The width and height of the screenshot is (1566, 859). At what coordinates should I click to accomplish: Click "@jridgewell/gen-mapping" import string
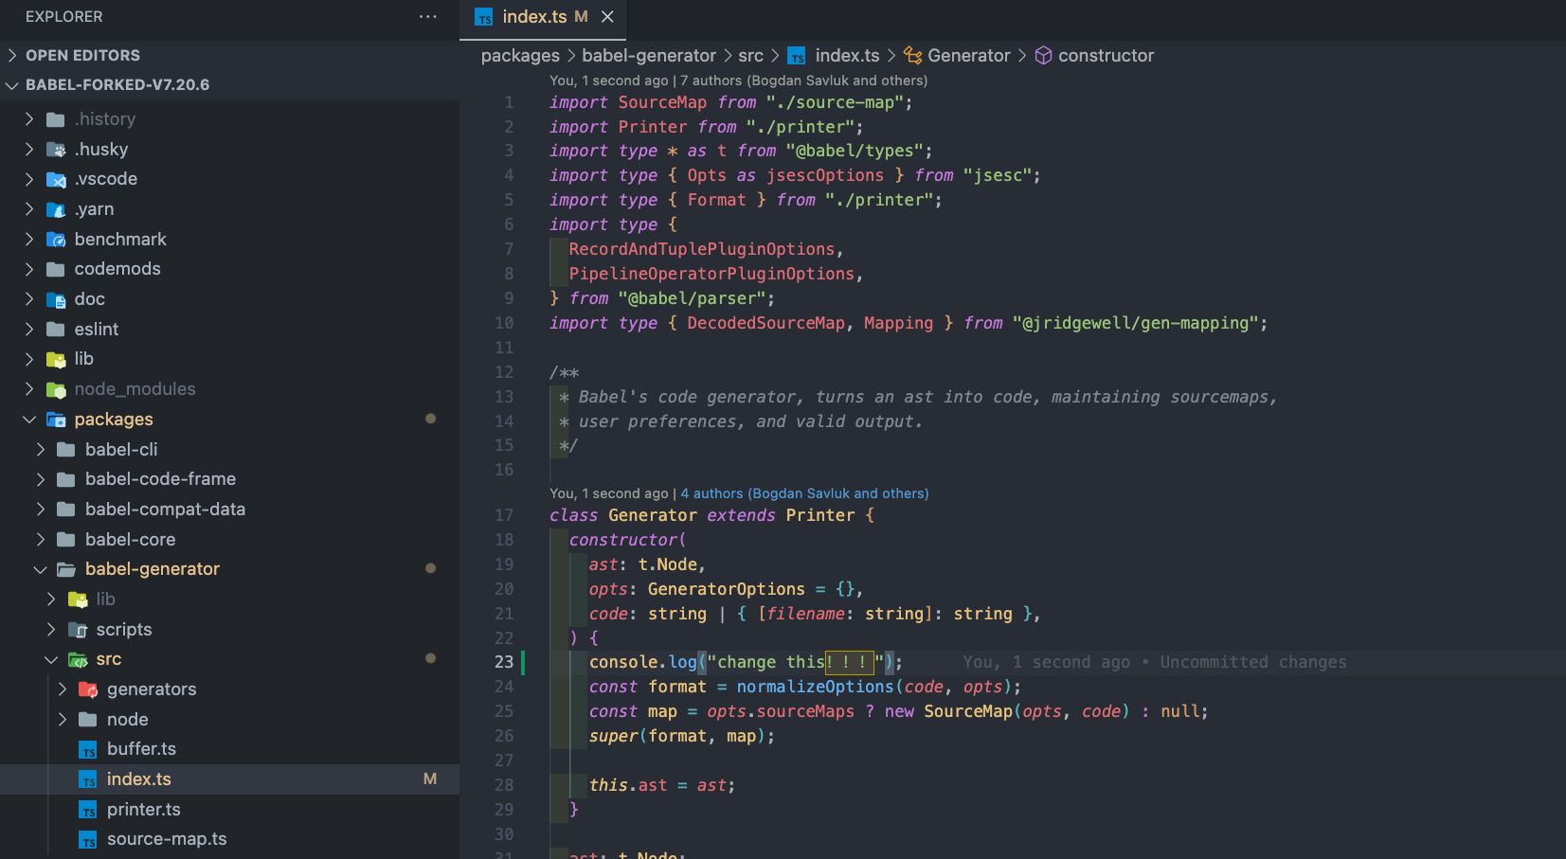tap(1135, 323)
